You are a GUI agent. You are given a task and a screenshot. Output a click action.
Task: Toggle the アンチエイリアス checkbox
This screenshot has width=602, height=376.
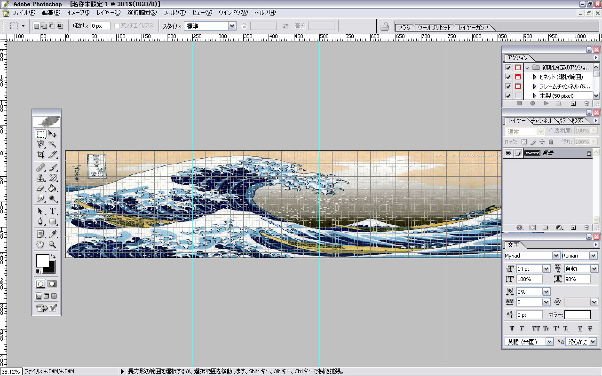coord(117,26)
